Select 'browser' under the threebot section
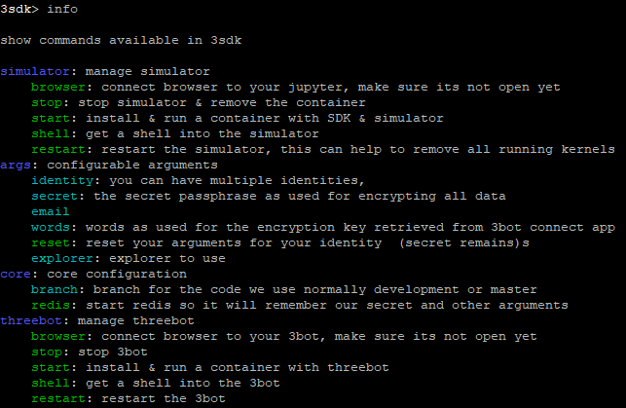The width and height of the screenshot is (626, 408). [x=58, y=336]
